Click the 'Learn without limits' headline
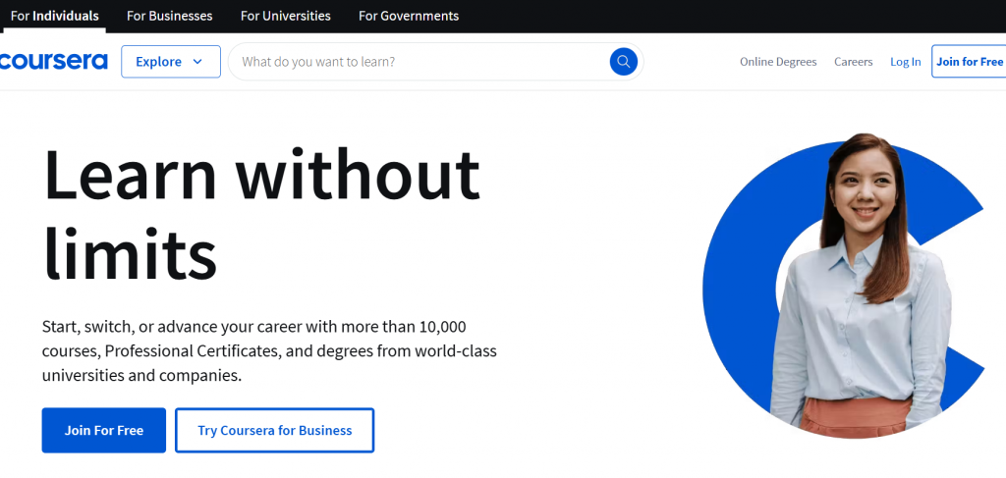 point(261,213)
